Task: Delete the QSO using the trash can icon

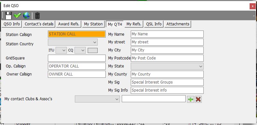Action: [x=37, y=15]
